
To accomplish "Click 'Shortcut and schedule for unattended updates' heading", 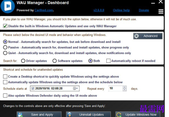I will 33,70.
